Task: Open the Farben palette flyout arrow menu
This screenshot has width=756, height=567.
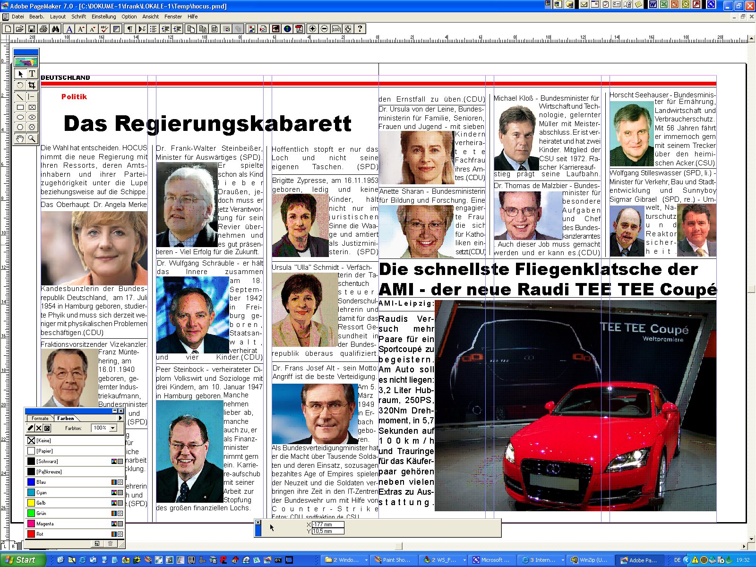Action: pyautogui.click(x=120, y=418)
